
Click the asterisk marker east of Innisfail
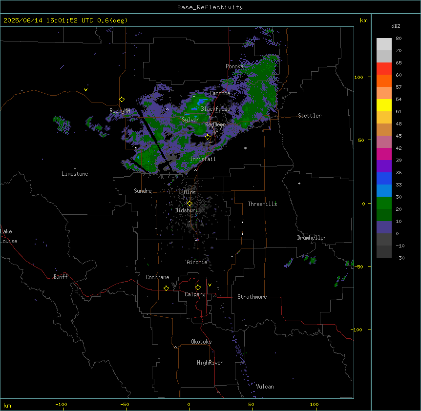(x=245, y=148)
